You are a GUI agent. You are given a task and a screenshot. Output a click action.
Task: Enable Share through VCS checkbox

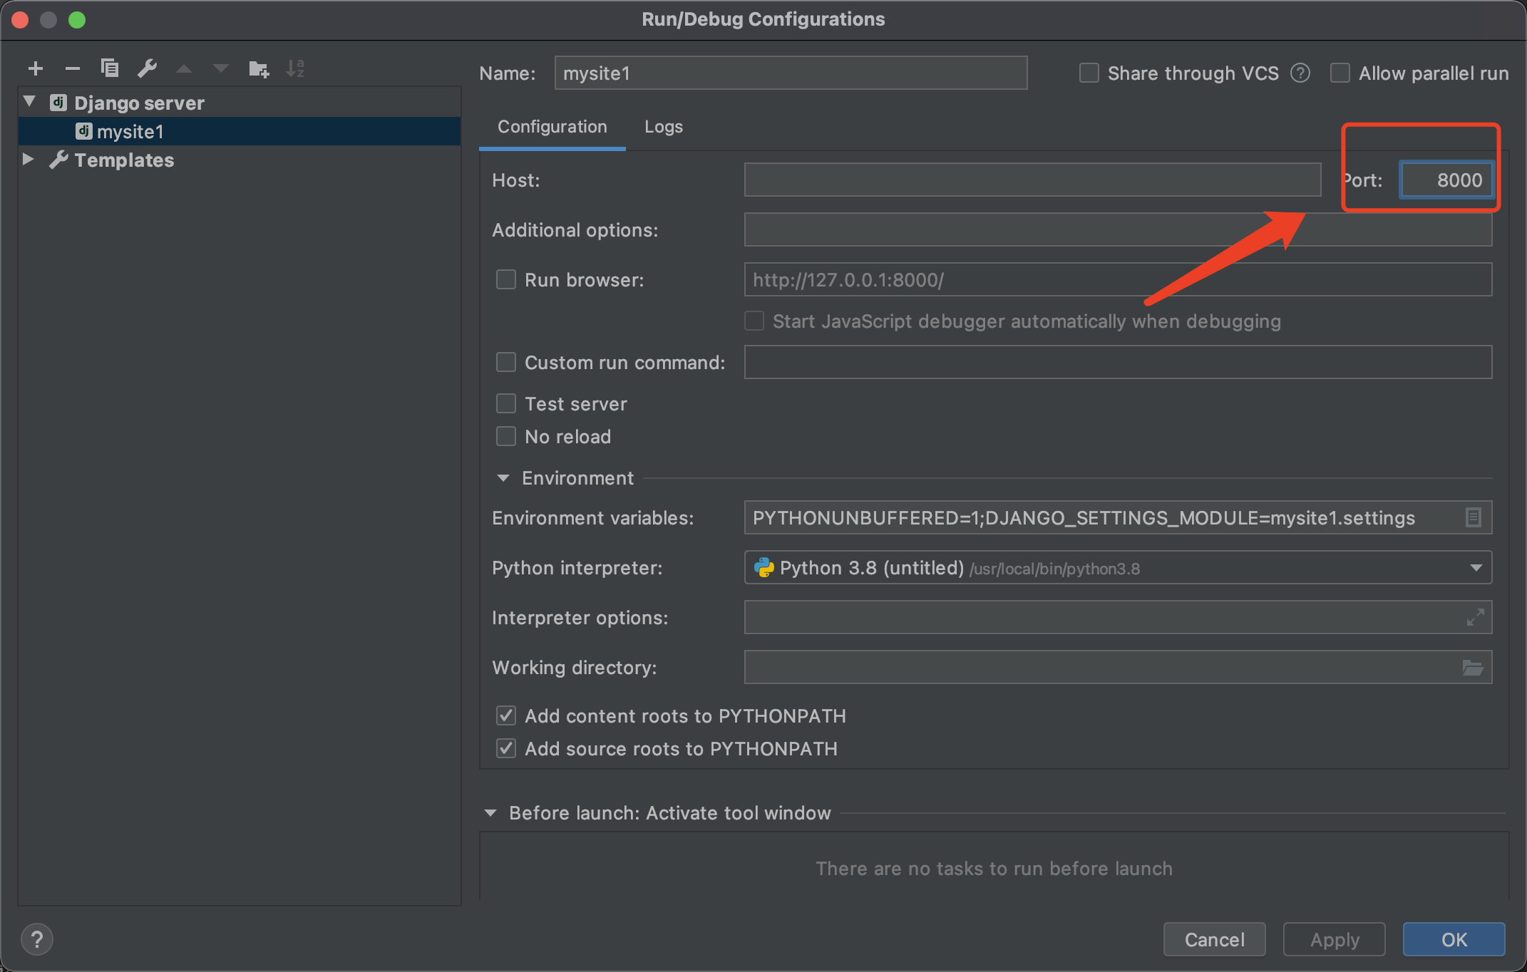(1089, 73)
